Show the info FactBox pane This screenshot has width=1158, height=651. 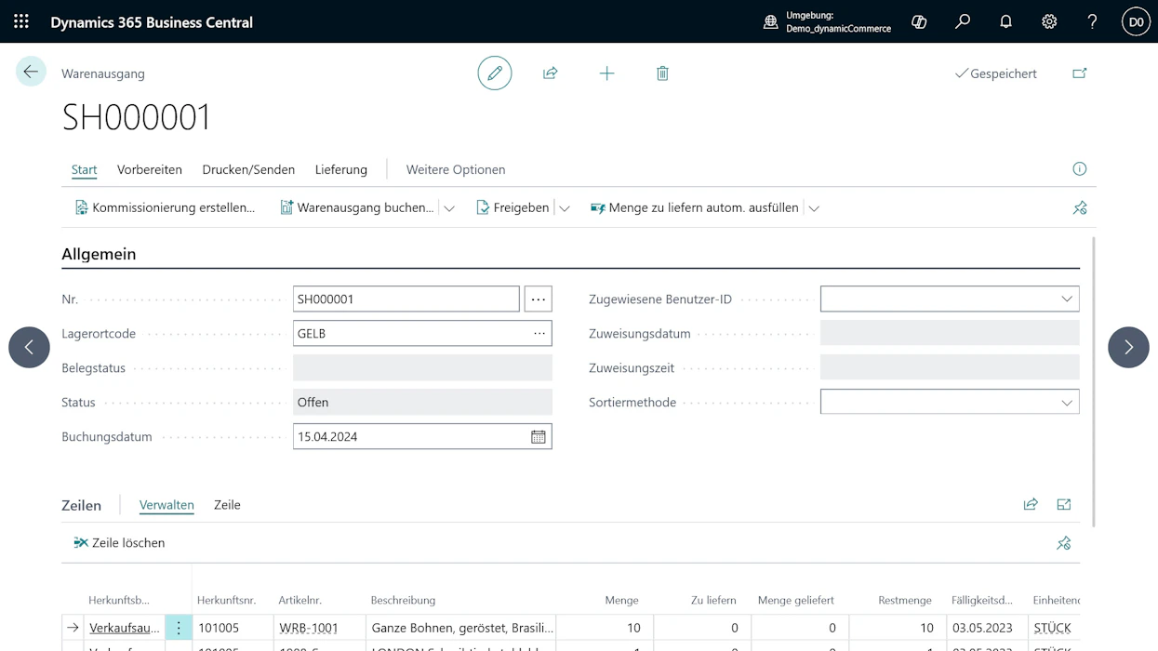coord(1080,168)
